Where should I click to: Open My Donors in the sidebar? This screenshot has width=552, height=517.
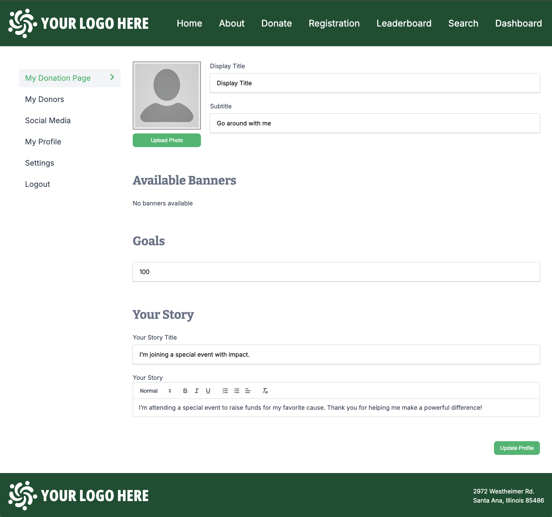pyautogui.click(x=44, y=99)
